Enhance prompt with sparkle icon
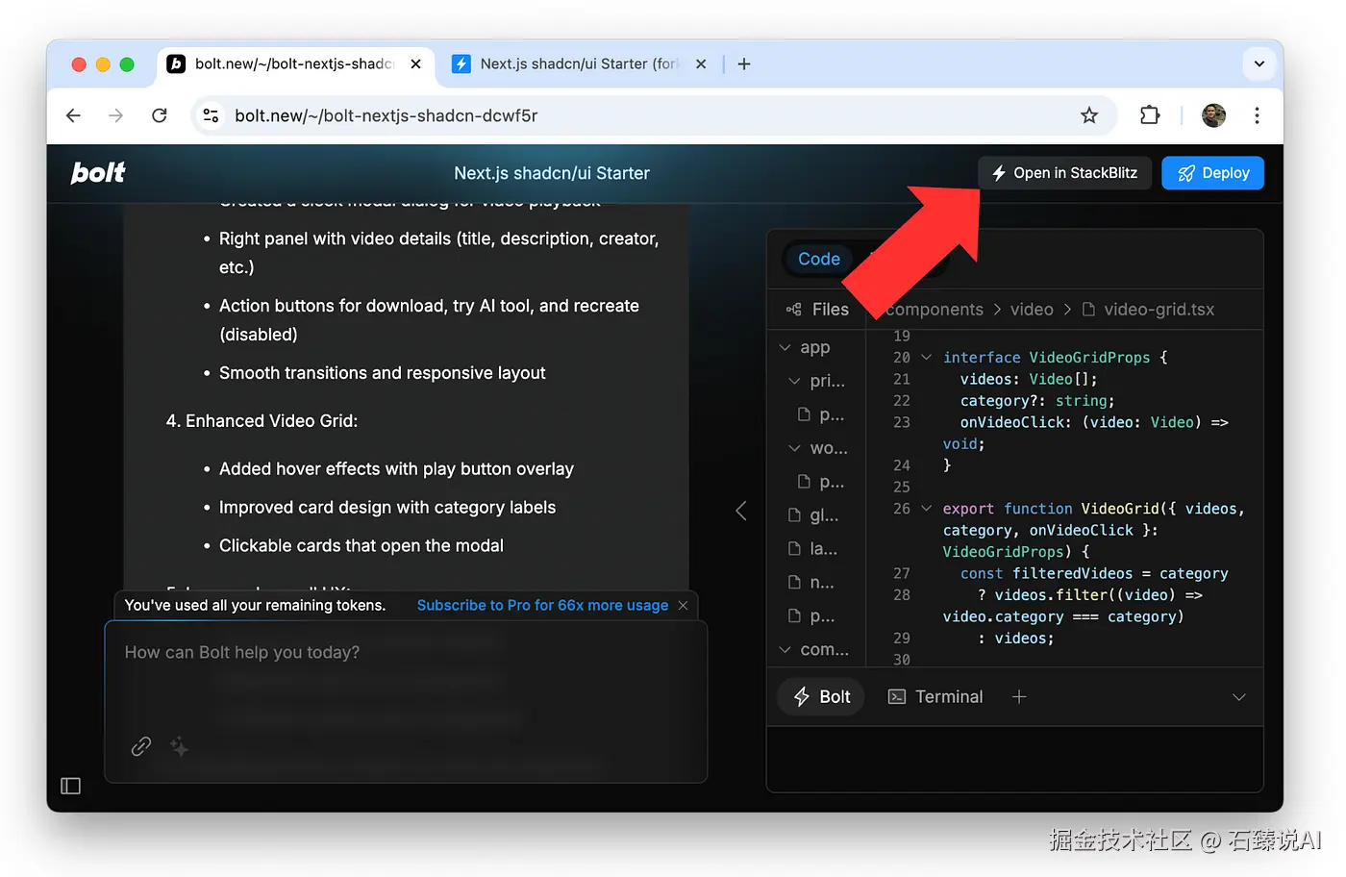Image resolution: width=1346 pixels, height=877 pixels. (x=179, y=746)
